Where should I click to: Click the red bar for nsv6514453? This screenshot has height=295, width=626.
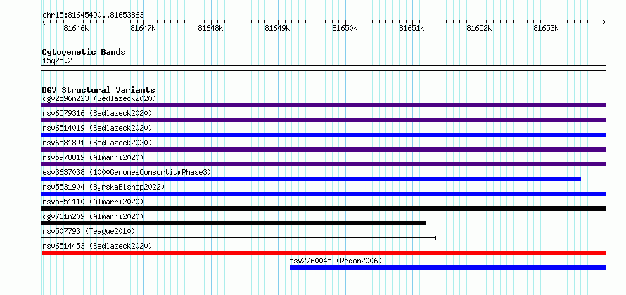[x=324, y=253]
